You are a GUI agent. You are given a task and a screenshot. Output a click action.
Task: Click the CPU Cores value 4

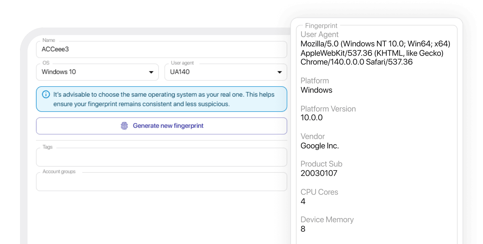[303, 201]
